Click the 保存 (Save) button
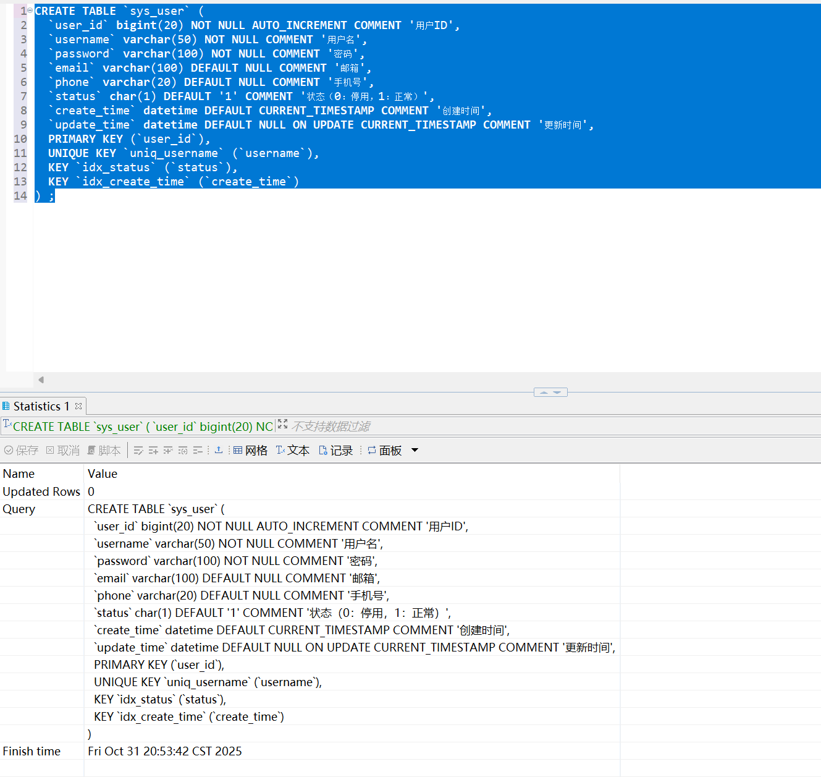 pos(21,451)
